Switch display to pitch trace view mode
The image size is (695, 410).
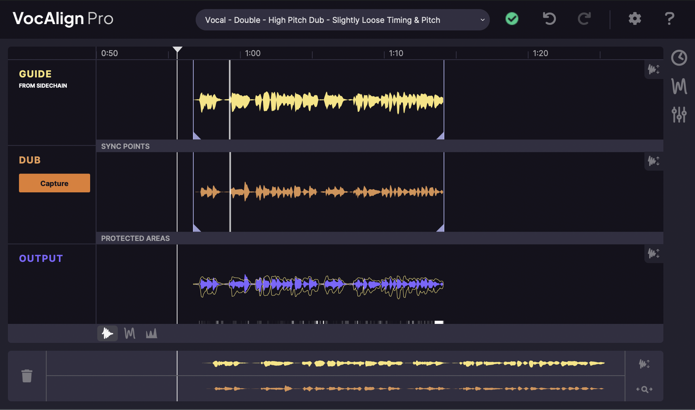pos(129,333)
